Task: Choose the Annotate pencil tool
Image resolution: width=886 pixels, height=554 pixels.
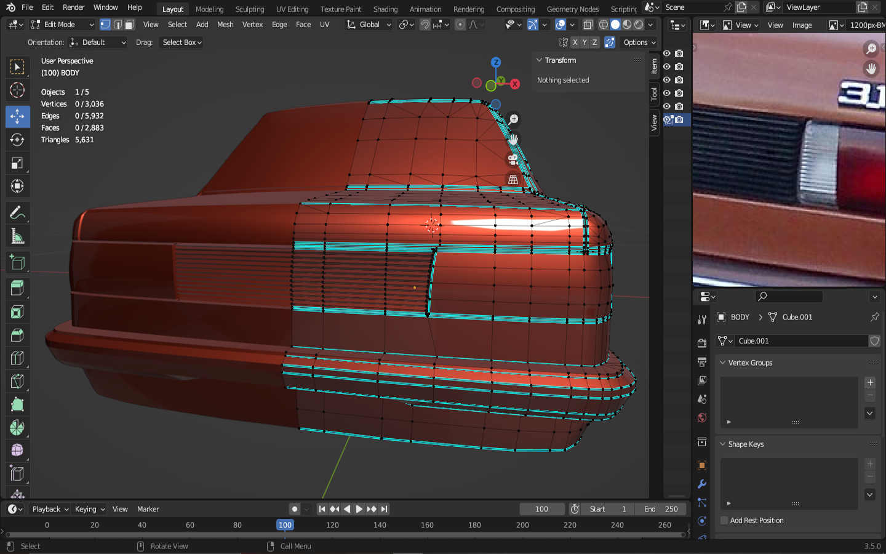Action: pyautogui.click(x=17, y=213)
